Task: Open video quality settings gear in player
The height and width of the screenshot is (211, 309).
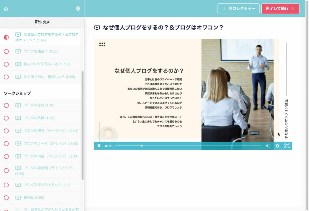Action: pyautogui.click(x=277, y=146)
